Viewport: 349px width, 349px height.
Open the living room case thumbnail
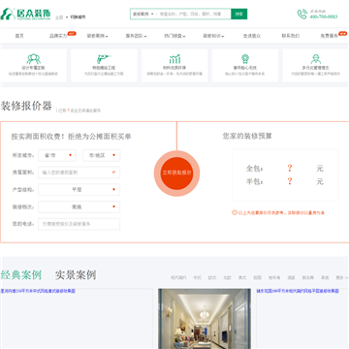pyautogui.click(x=205, y=319)
